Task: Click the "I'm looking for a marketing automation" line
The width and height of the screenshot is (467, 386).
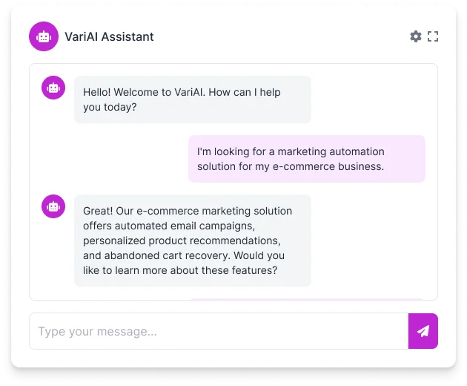Action: click(x=291, y=151)
